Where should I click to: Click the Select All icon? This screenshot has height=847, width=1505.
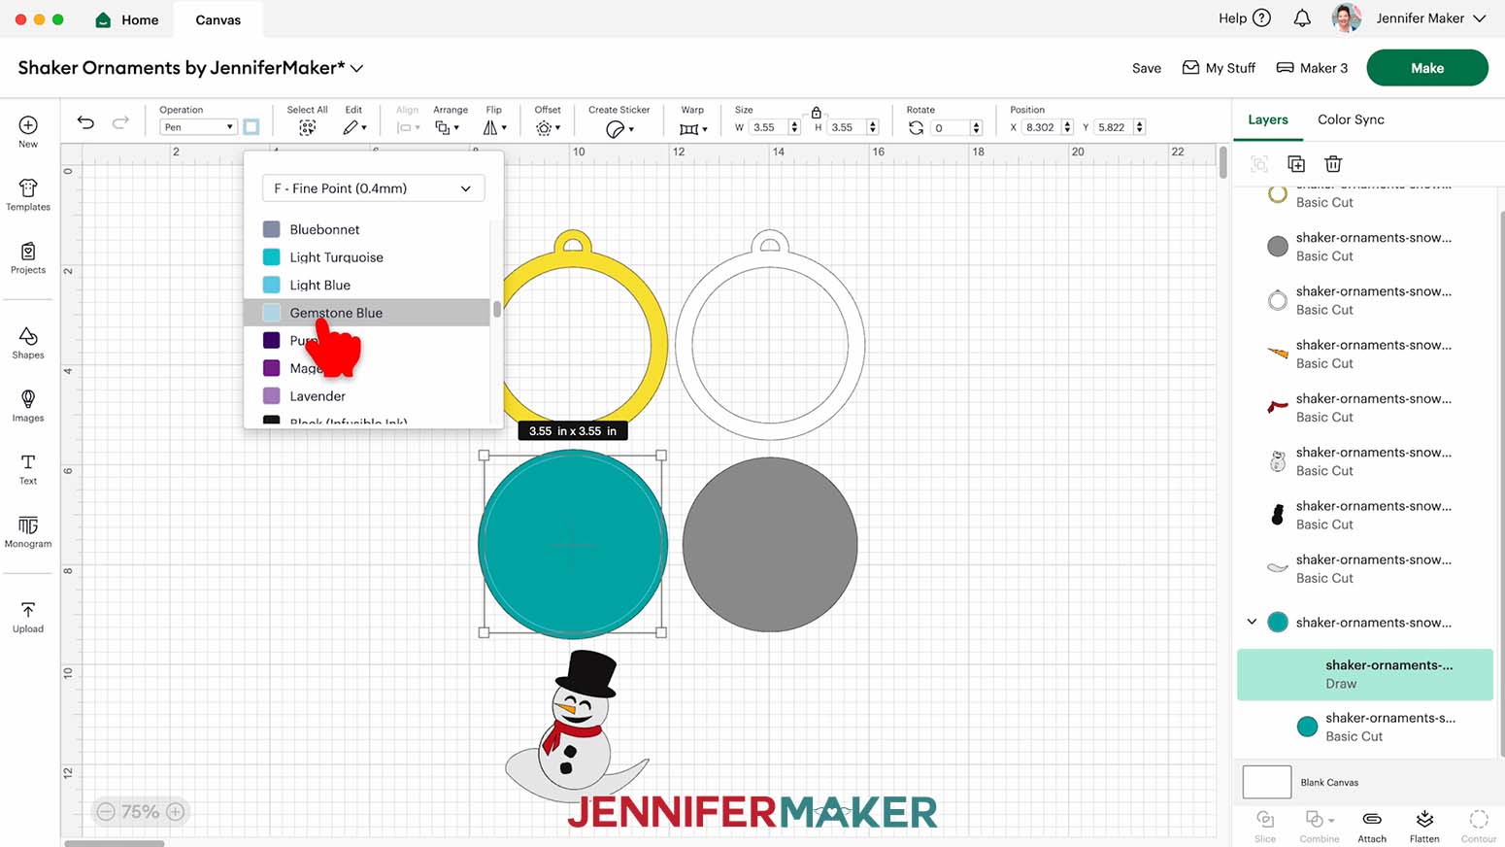[307, 128]
